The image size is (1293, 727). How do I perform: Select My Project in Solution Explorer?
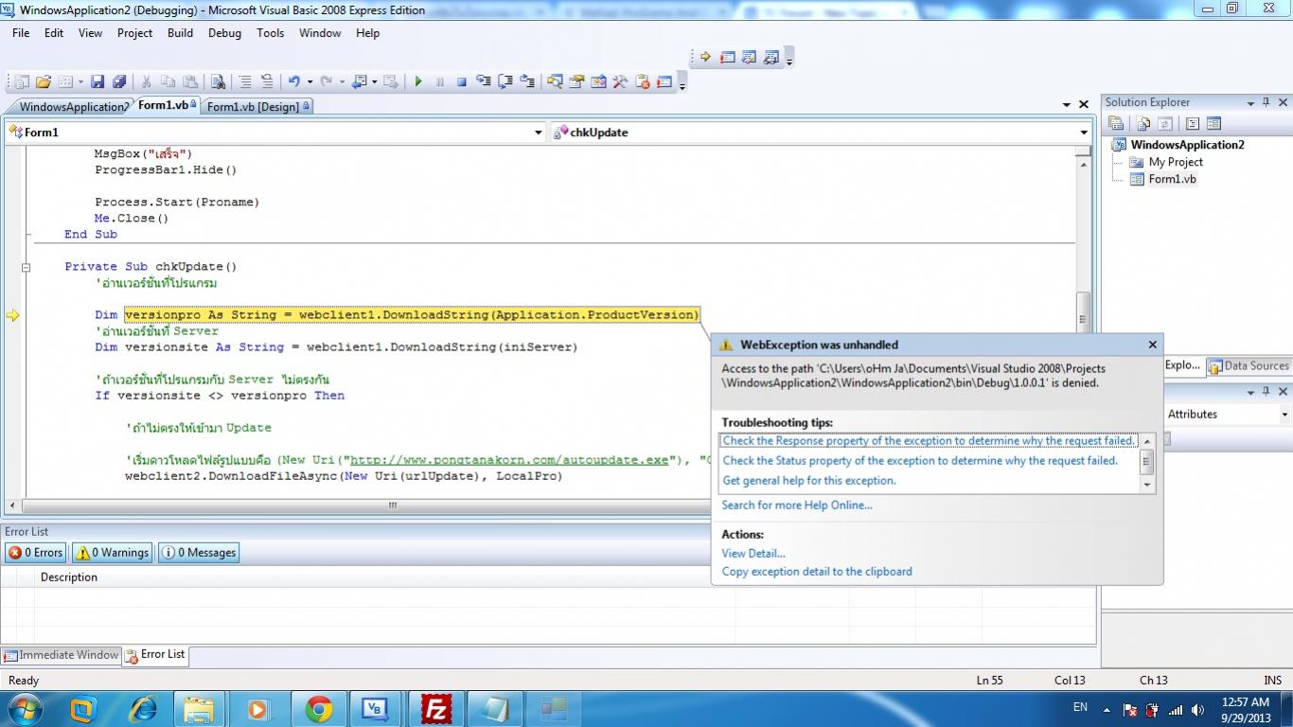point(1176,162)
